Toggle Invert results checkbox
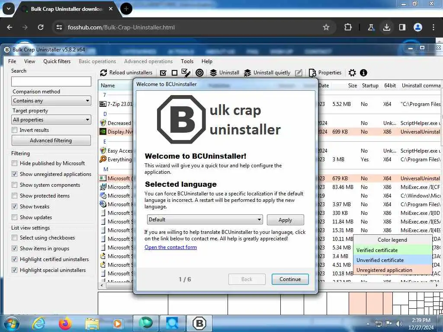This screenshot has width=443, height=332. (x=14, y=130)
